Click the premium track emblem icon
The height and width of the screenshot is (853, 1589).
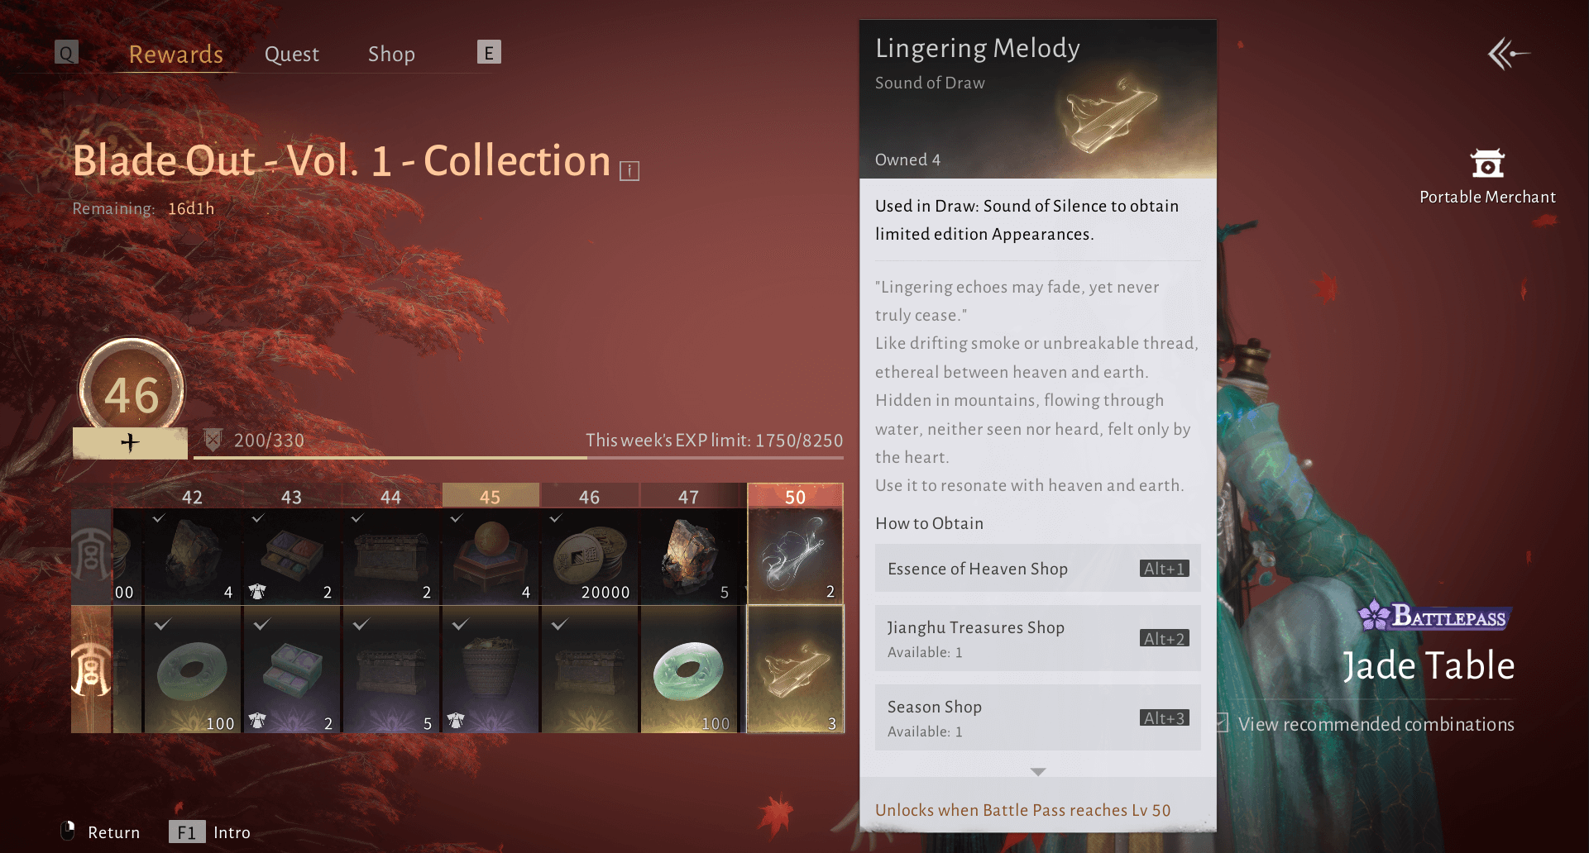tap(91, 670)
